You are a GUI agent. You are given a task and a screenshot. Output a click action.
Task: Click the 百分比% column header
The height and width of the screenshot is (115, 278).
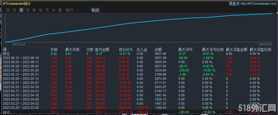126,50
